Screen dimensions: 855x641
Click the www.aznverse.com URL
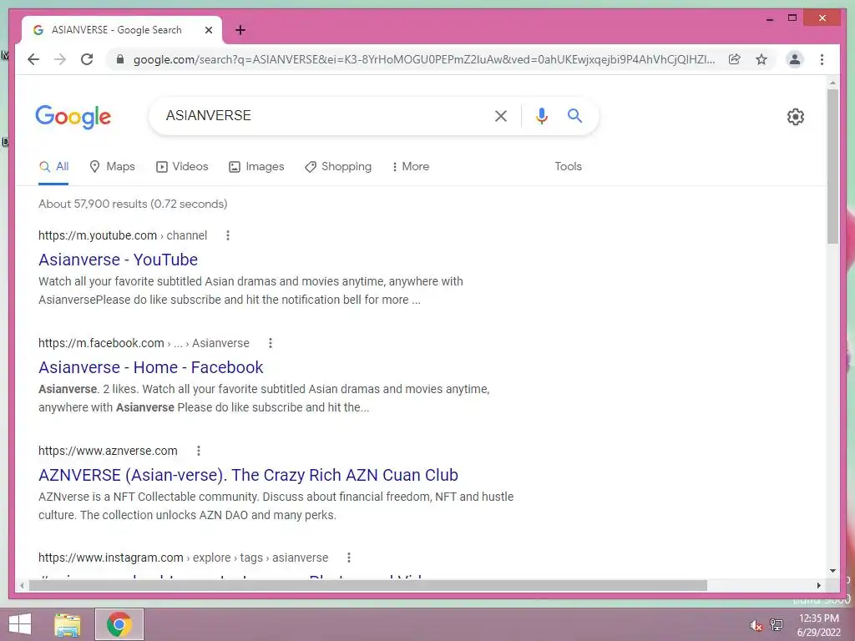click(108, 451)
